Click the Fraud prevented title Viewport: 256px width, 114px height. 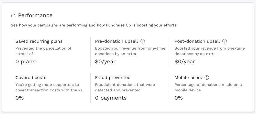[113, 78]
